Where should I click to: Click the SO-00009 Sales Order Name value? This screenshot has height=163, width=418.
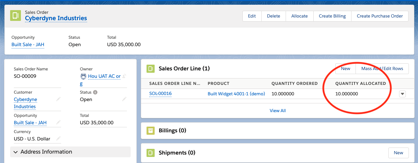25,76
